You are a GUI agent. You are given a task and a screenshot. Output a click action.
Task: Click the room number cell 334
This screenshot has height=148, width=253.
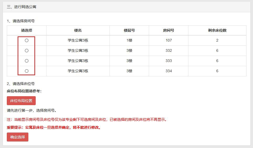pos(168,71)
